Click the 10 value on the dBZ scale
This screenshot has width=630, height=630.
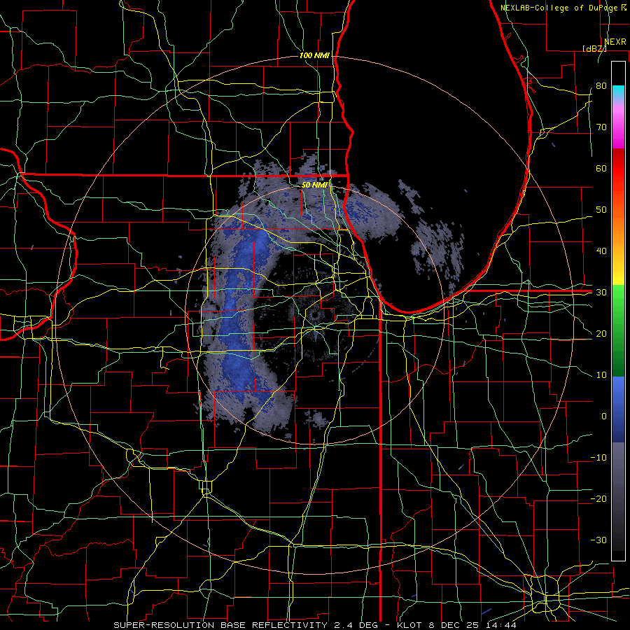tap(601, 375)
